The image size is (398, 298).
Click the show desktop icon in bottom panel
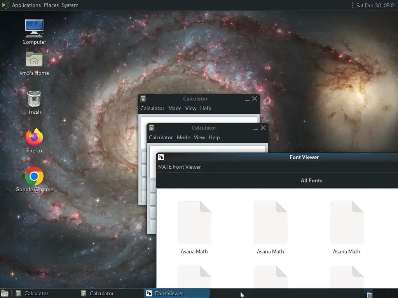coord(5,293)
